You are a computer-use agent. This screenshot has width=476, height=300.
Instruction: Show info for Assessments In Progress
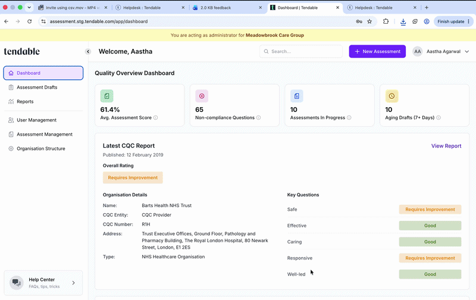[x=349, y=117]
